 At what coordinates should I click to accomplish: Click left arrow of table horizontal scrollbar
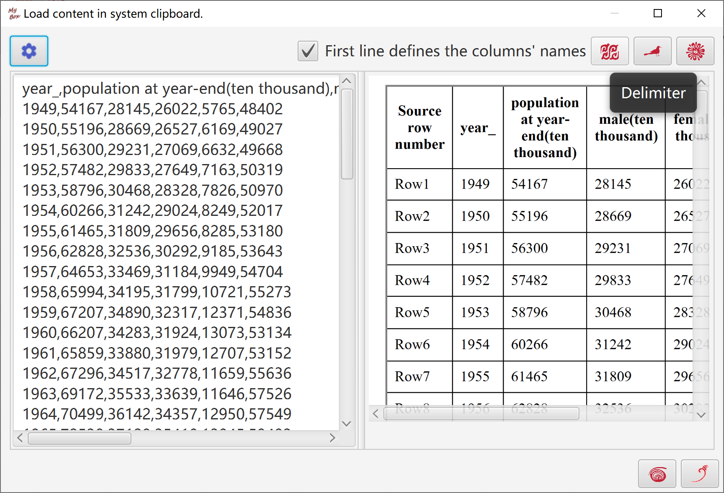[x=375, y=414]
